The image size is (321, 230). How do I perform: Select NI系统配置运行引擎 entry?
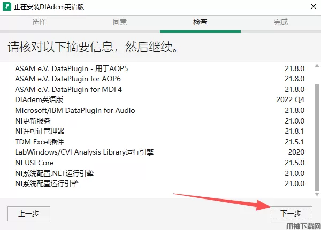(159, 184)
